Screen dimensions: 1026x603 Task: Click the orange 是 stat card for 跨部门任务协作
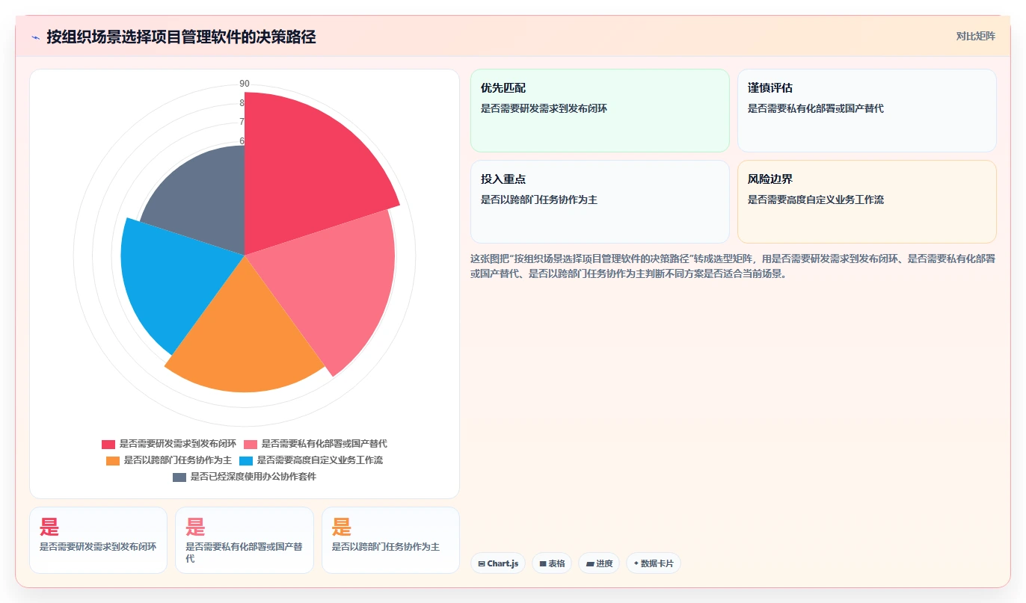pos(390,540)
